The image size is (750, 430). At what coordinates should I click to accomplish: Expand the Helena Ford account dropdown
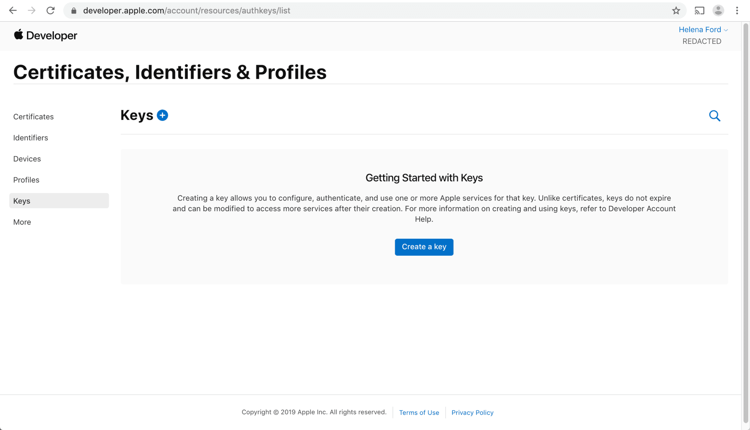tap(703, 30)
